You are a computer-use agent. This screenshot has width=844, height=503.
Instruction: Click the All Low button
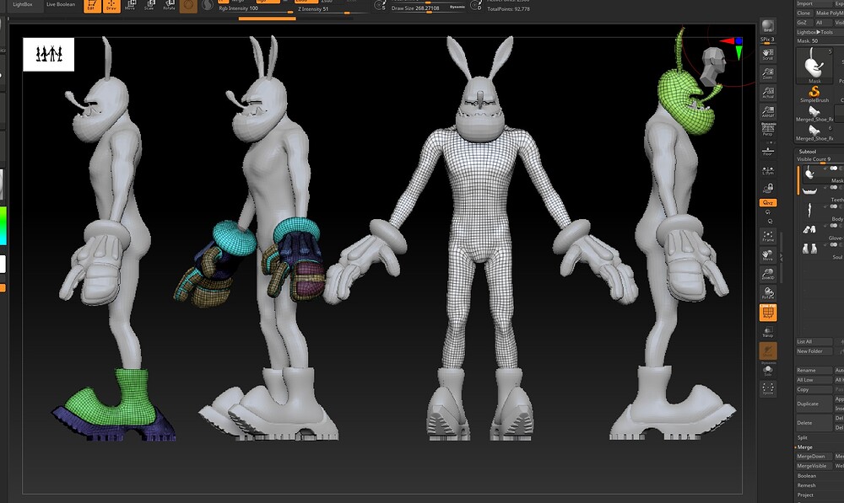(x=814, y=380)
